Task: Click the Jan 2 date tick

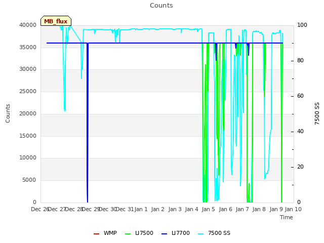Action: 157,209
